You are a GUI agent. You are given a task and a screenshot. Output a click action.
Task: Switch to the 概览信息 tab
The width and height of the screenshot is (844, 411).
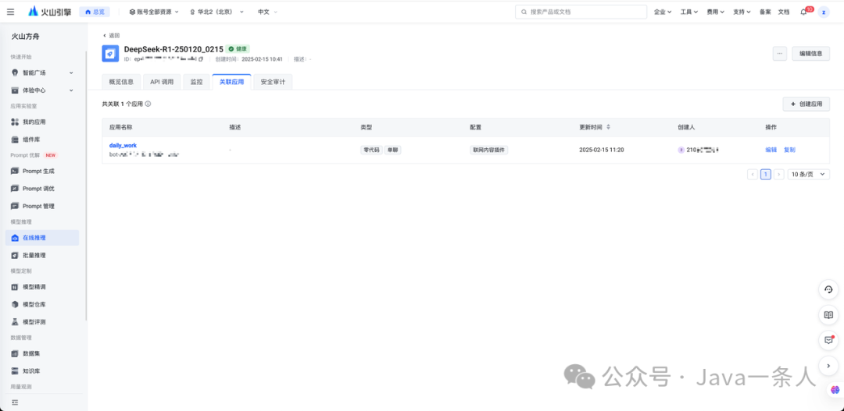tap(121, 82)
